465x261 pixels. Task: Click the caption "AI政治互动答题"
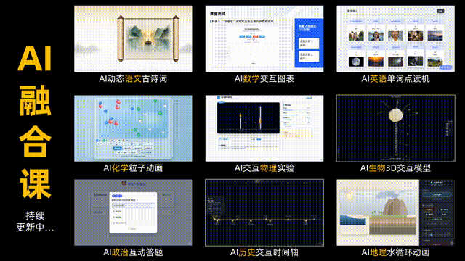click(x=133, y=252)
